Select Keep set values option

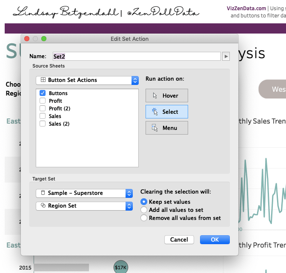pos(144,202)
